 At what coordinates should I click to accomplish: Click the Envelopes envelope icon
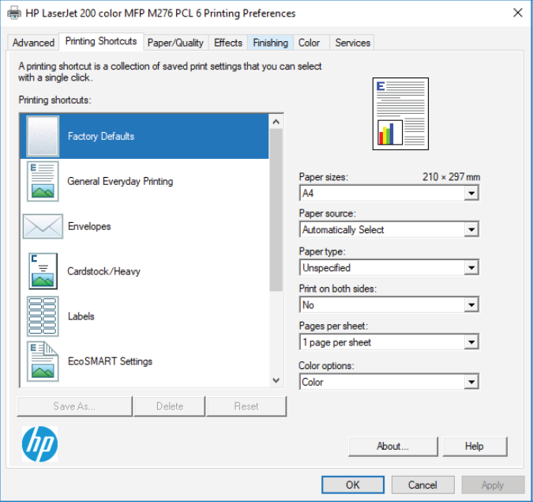(43, 226)
